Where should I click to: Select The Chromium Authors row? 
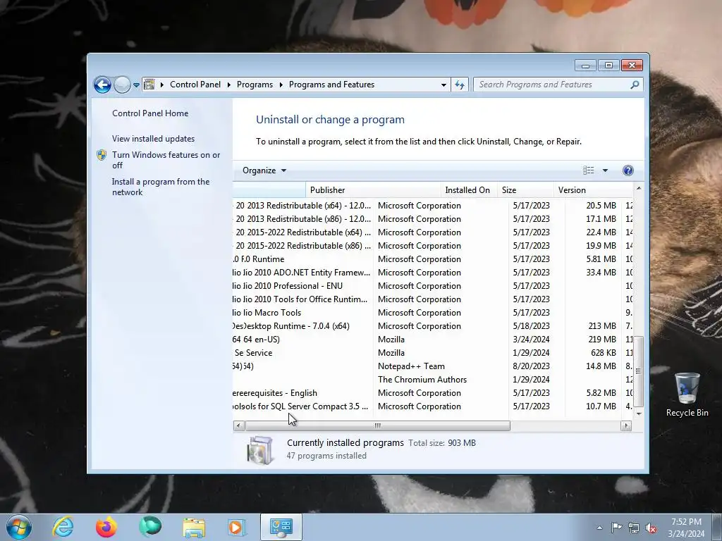[x=433, y=380]
